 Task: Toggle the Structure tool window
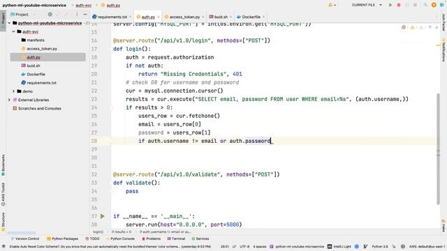pos(3,222)
